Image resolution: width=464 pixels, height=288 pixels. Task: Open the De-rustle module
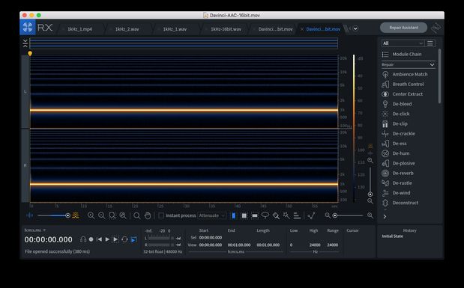(x=397, y=183)
